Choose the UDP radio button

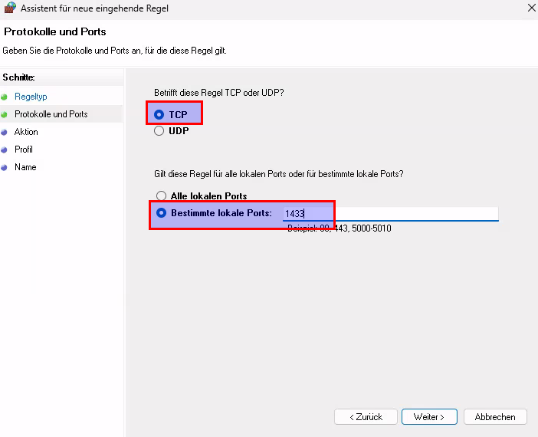159,130
